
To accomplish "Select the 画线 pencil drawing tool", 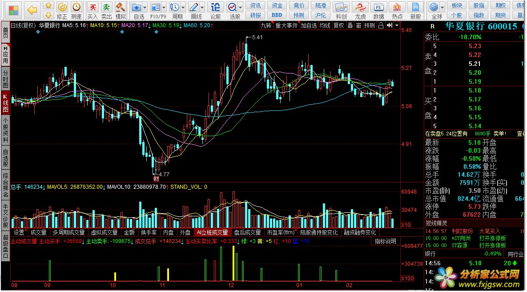I will click(193, 7).
